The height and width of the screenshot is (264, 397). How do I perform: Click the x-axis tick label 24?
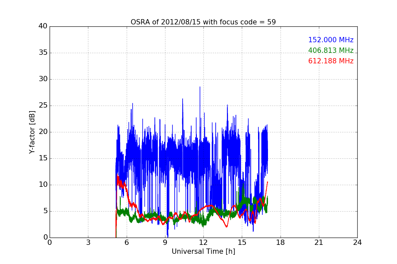[x=357, y=243]
